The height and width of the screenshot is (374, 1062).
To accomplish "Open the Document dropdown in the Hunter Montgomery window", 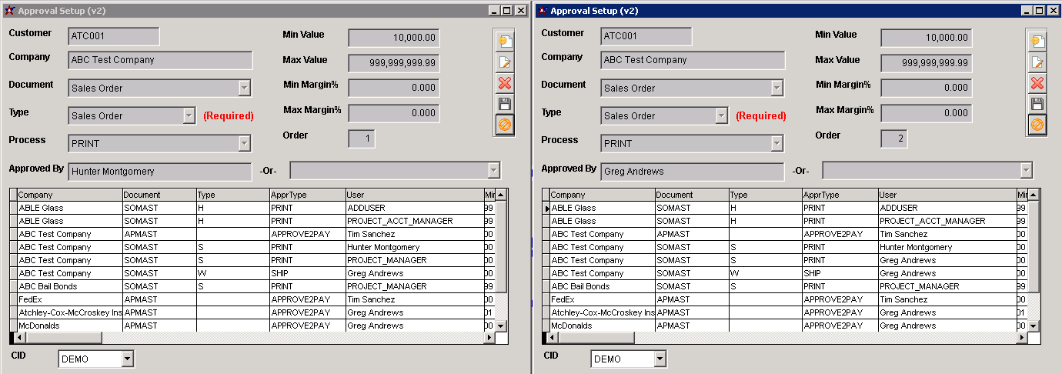I will (x=244, y=88).
